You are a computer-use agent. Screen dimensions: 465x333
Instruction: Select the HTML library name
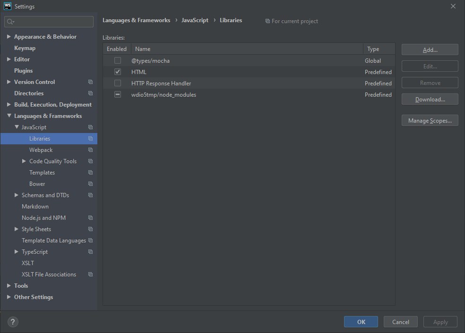(139, 72)
